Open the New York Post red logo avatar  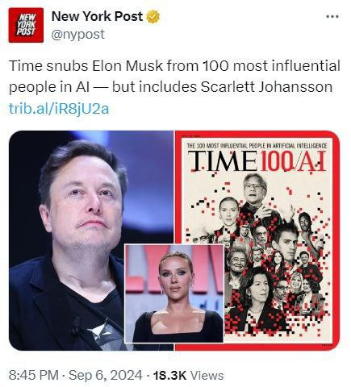[x=26, y=25]
